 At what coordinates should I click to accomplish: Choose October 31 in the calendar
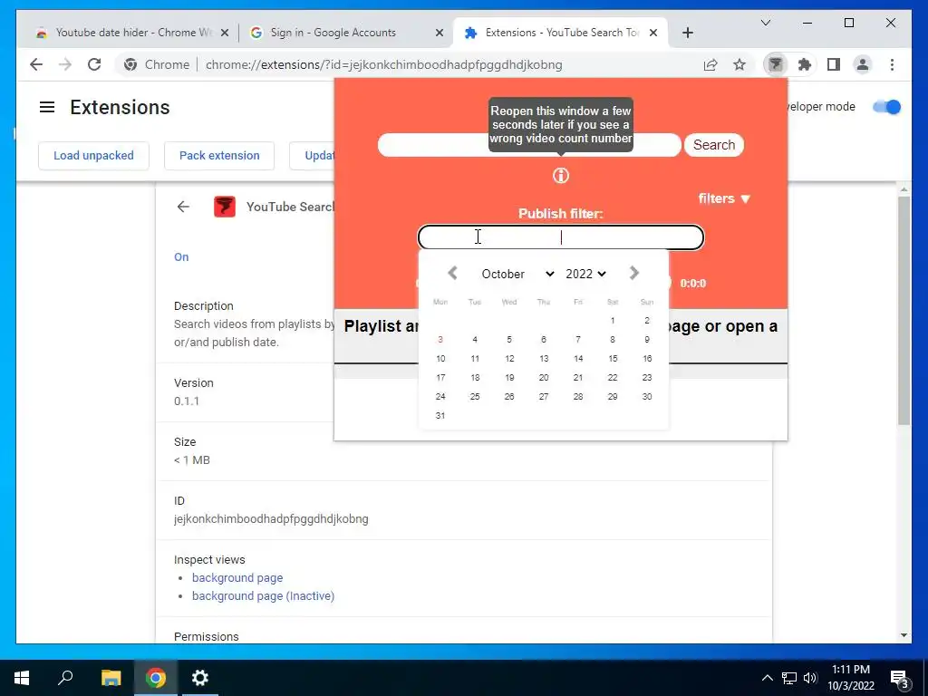coord(440,415)
